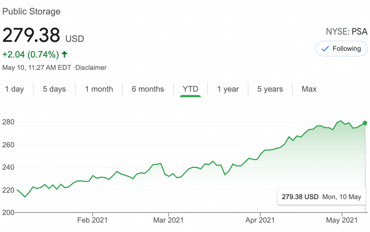
Task: Click the checkmark icon in Following
Action: [x=324, y=49]
